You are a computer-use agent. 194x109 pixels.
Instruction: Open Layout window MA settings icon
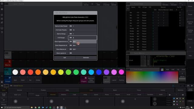[x=6, y=4]
